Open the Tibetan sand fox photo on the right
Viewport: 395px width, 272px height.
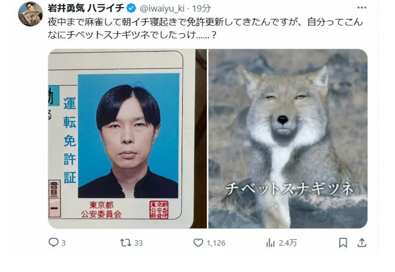pos(288,139)
